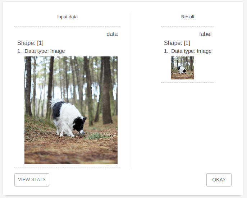
Task: Click the input 'Data type: Image' text
Action: [45, 51]
